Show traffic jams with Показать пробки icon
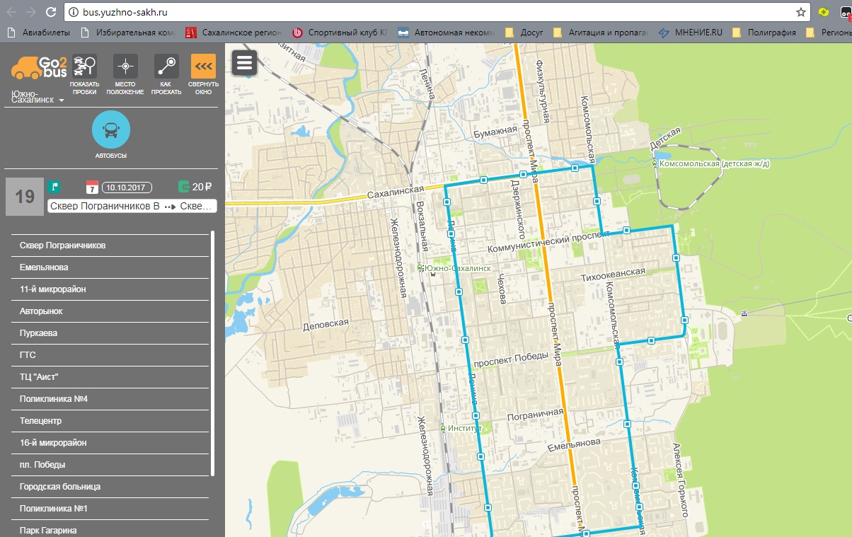 click(x=84, y=67)
